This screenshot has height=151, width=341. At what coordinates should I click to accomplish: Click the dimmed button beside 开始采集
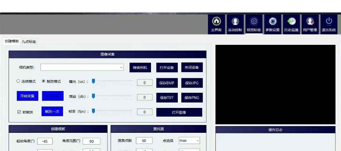click(x=53, y=96)
